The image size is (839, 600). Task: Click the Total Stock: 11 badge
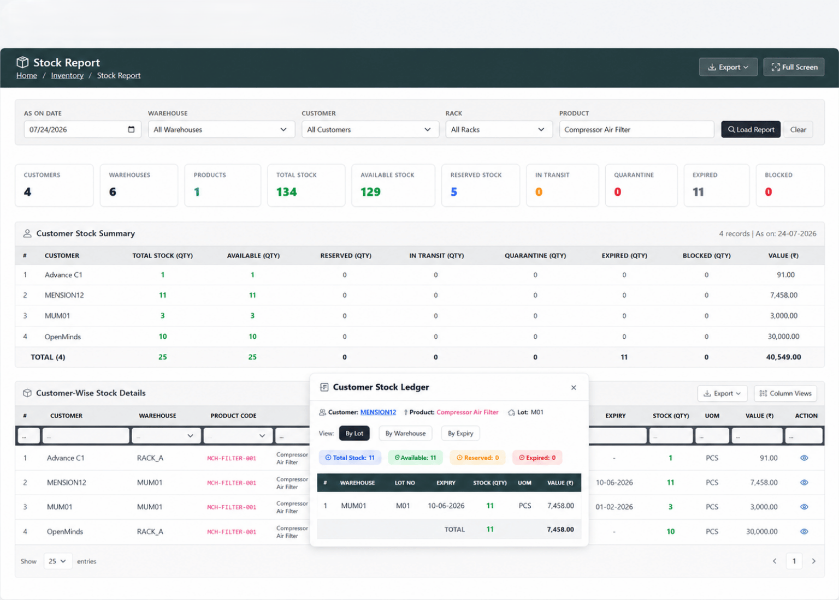coord(350,458)
